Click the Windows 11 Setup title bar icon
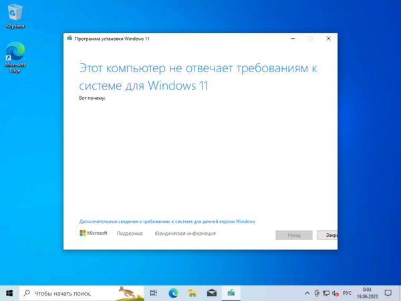The height and width of the screenshot is (301, 401). click(x=70, y=38)
